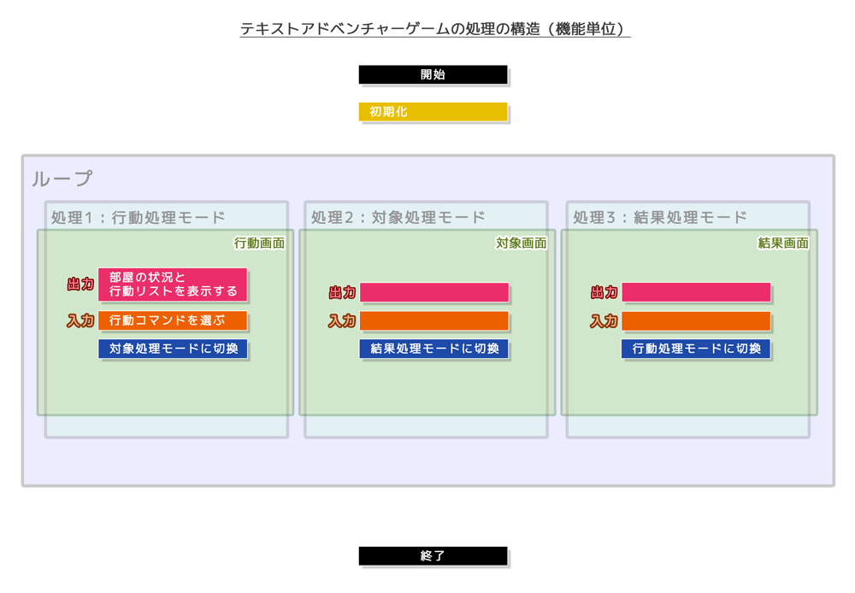The width and height of the screenshot is (855, 593).
Task: Click the 行動画面 label
Action: pos(260,243)
